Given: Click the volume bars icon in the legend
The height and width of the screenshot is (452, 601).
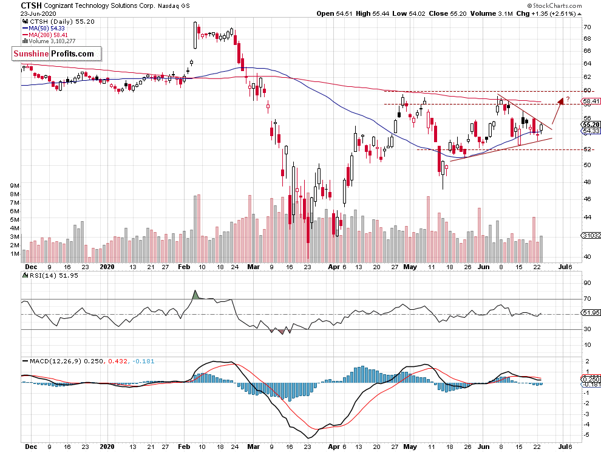Looking at the screenshot, I should click(25, 41).
